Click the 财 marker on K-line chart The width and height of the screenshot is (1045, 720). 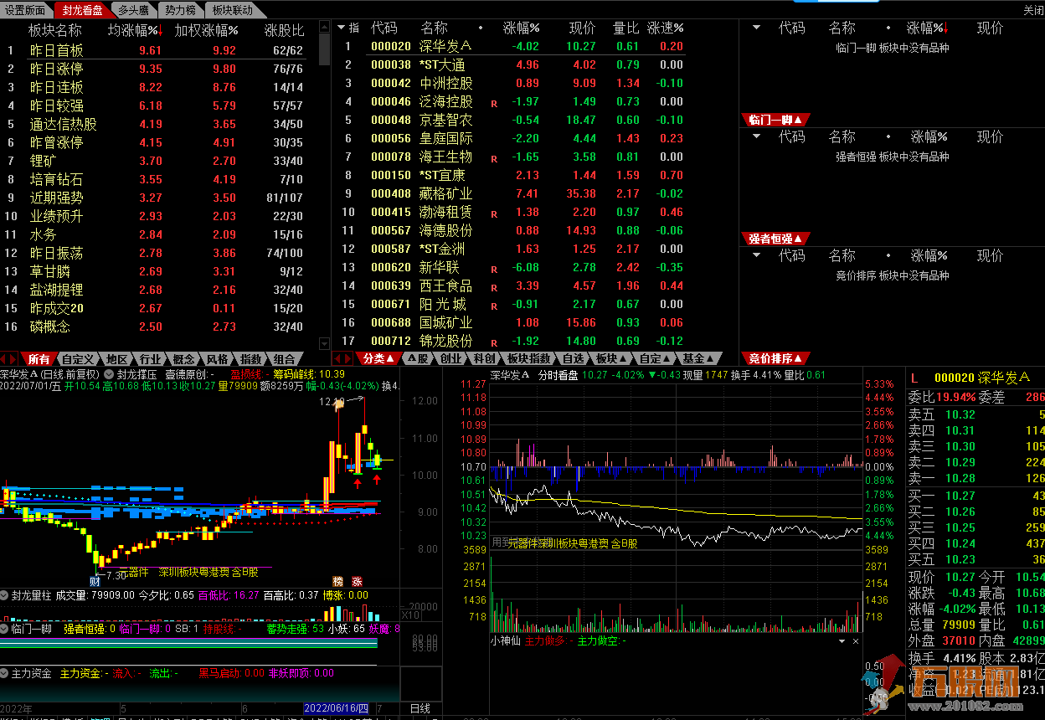[95, 581]
